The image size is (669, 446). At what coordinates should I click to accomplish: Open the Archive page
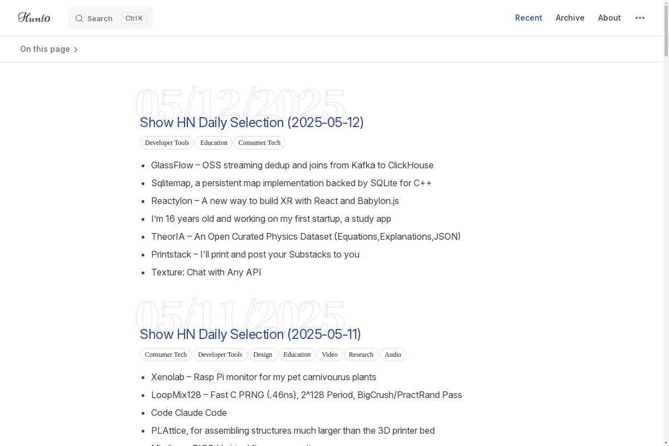pyautogui.click(x=570, y=18)
